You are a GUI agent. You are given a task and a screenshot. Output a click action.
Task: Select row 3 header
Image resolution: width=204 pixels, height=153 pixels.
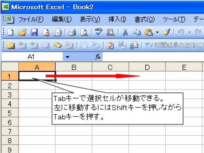click(x=10, y=94)
